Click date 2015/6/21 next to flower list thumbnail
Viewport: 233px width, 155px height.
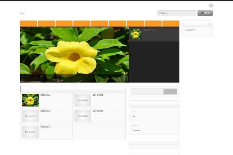(x=45, y=95)
